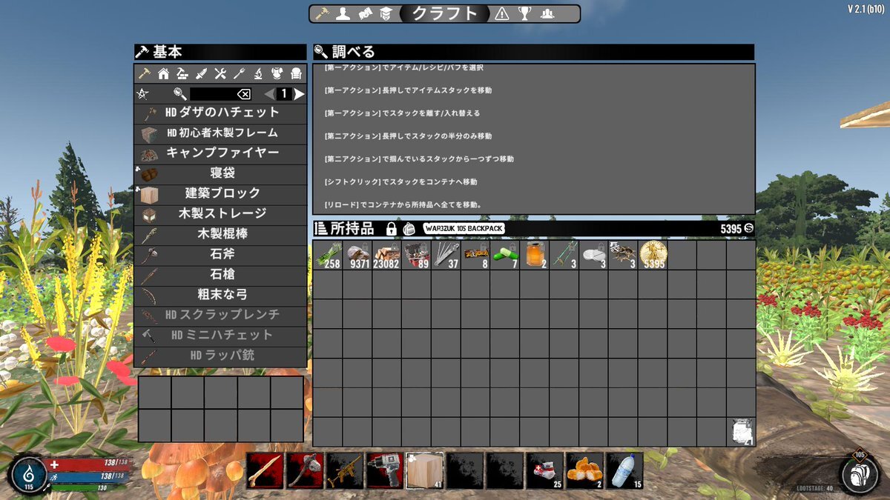Select the food stack of 2 in toolbelt
The width and height of the screenshot is (890, 500).
click(x=585, y=470)
